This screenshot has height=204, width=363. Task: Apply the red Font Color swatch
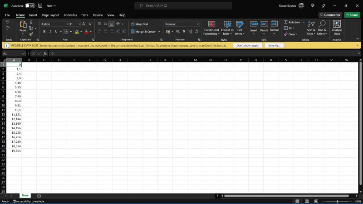86,32
